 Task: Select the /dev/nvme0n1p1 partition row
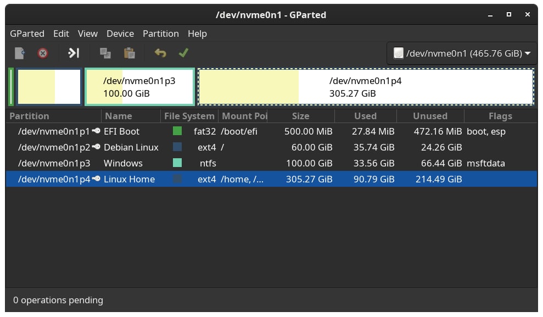tap(271, 131)
